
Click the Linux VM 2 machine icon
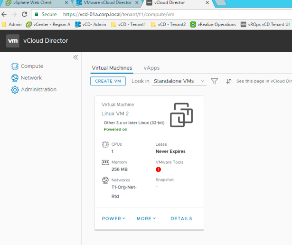point(181,114)
